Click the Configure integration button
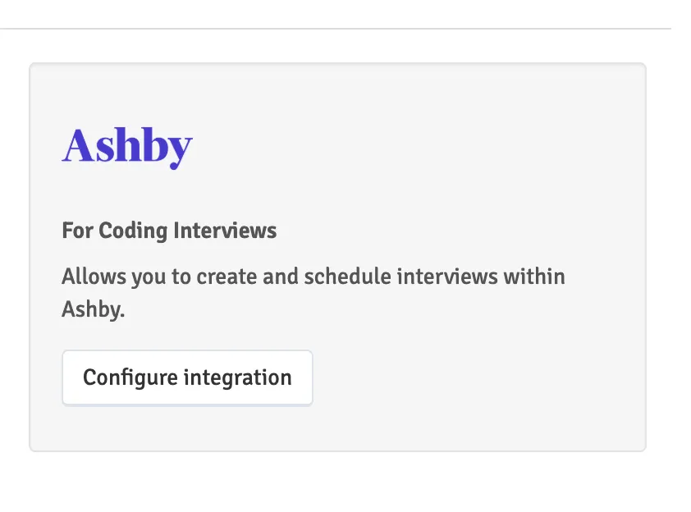This screenshot has height=512, width=691. (x=187, y=377)
